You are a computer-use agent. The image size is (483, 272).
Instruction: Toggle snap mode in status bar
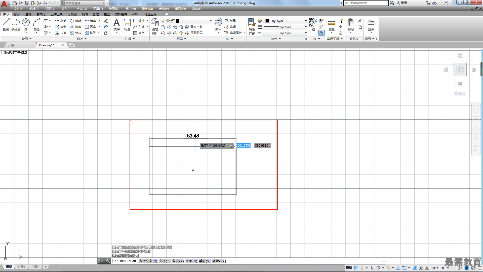[362, 268]
